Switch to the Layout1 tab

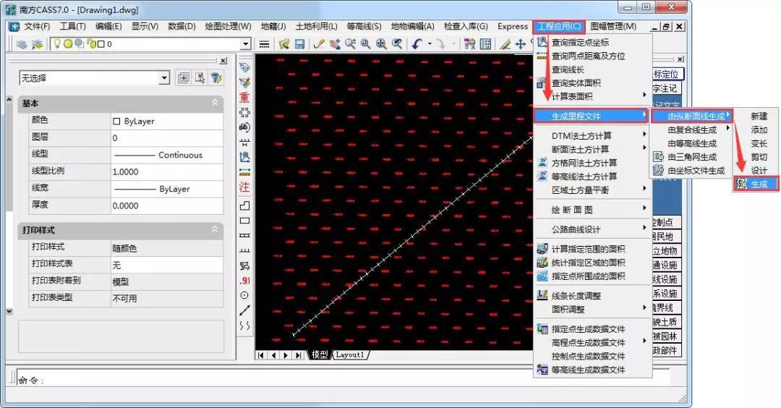350,354
